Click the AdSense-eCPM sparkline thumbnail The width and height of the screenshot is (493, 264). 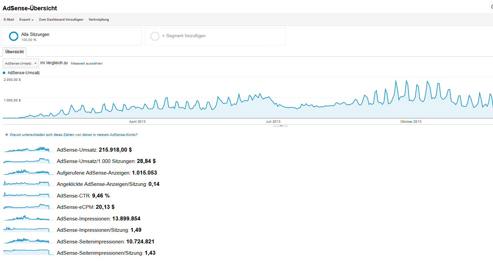pyautogui.click(x=28, y=206)
